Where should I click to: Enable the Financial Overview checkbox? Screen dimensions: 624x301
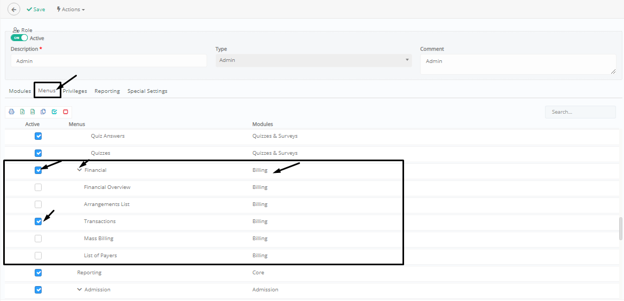tap(38, 187)
